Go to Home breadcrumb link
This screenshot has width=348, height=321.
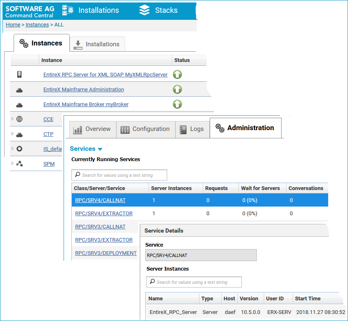[13, 25]
